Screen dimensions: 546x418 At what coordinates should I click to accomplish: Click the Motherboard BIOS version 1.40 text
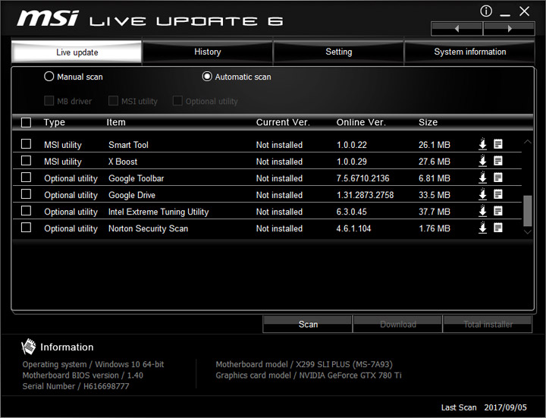tap(83, 376)
